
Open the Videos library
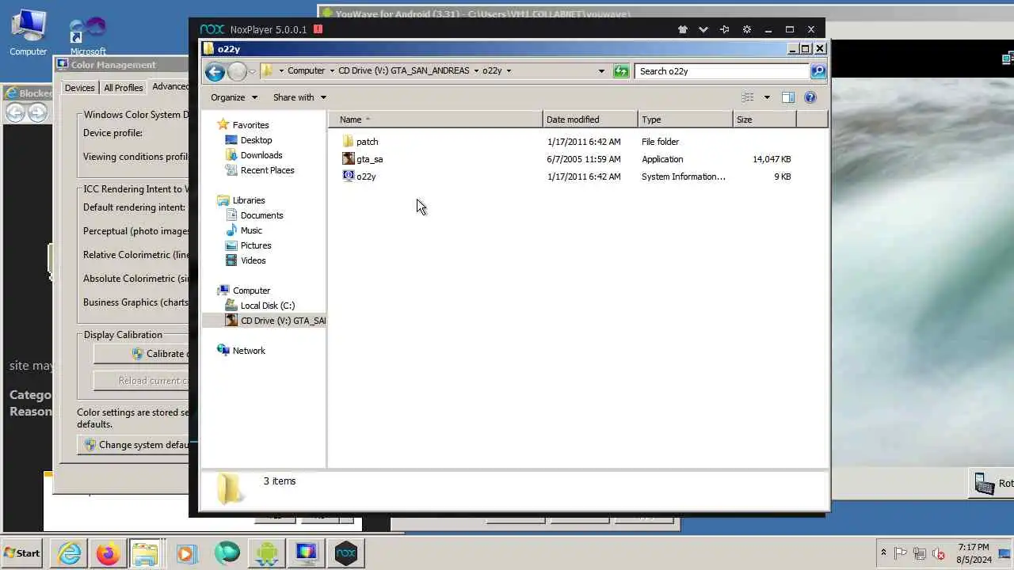click(253, 260)
